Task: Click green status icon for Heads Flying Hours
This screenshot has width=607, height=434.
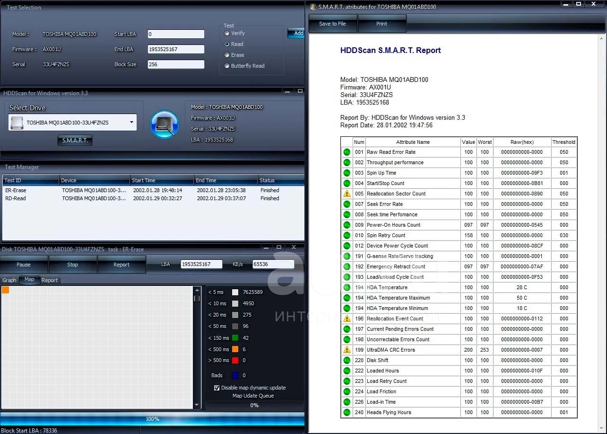Action: (x=347, y=412)
